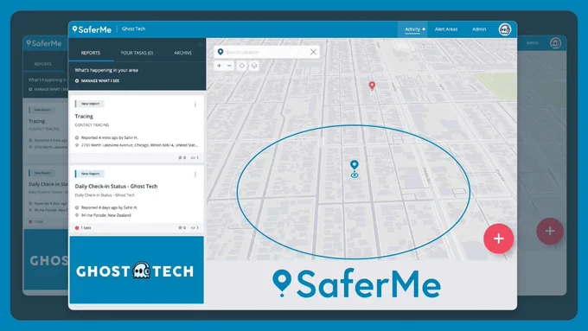Add a new report with red plus
588x331 pixels.
click(498, 239)
